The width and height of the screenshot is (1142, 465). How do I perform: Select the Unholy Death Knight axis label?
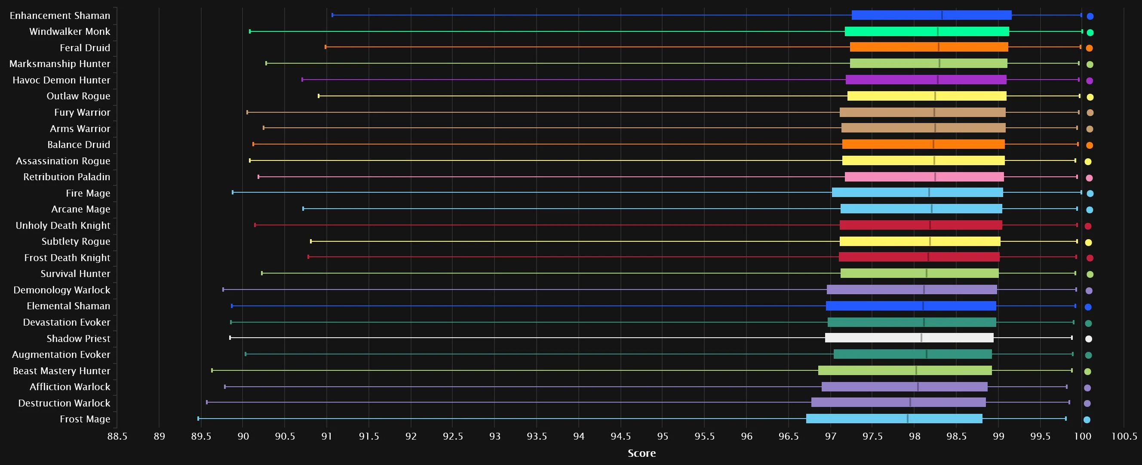click(x=62, y=225)
